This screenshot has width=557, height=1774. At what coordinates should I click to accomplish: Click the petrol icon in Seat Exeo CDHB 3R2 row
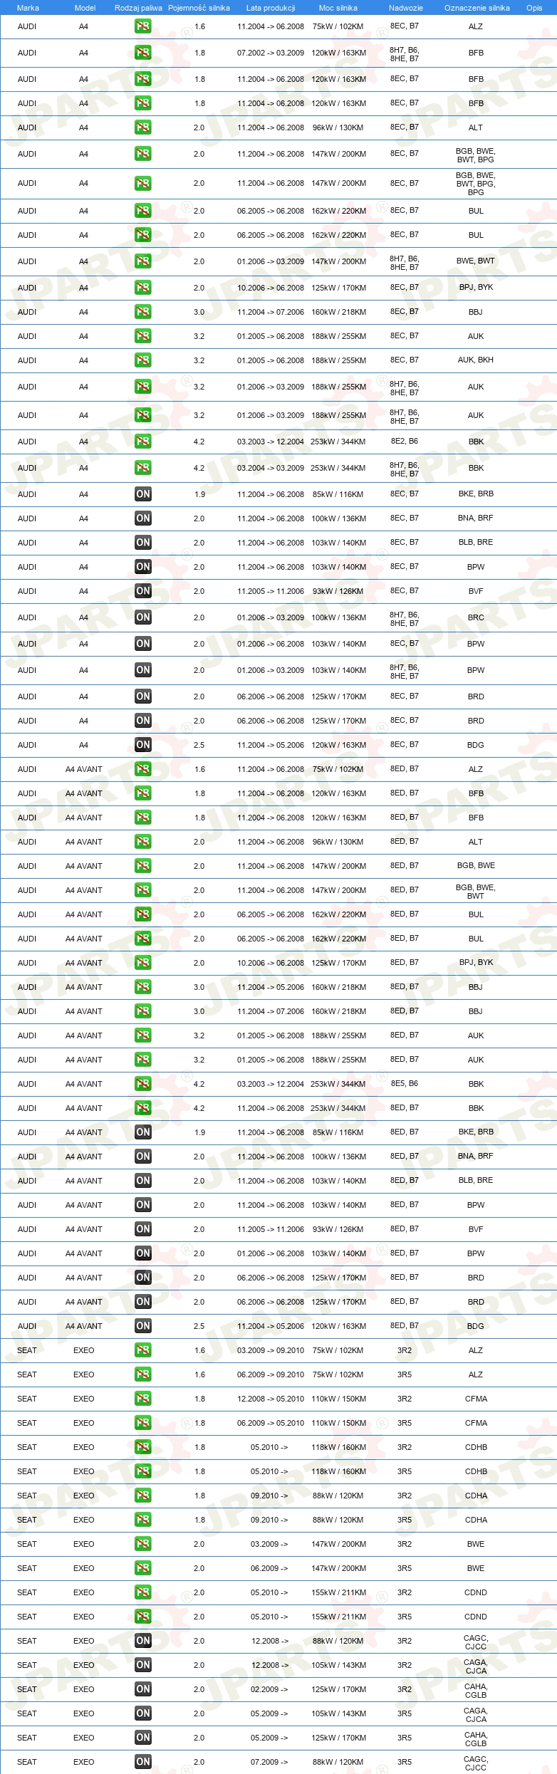coord(142,1447)
